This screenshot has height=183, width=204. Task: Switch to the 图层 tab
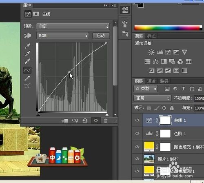[139, 81]
